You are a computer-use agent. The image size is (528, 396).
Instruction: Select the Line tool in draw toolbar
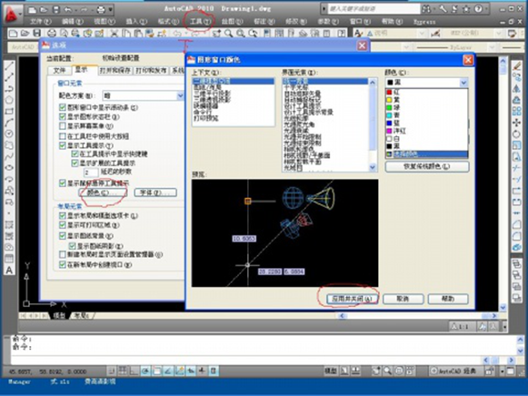9,65
